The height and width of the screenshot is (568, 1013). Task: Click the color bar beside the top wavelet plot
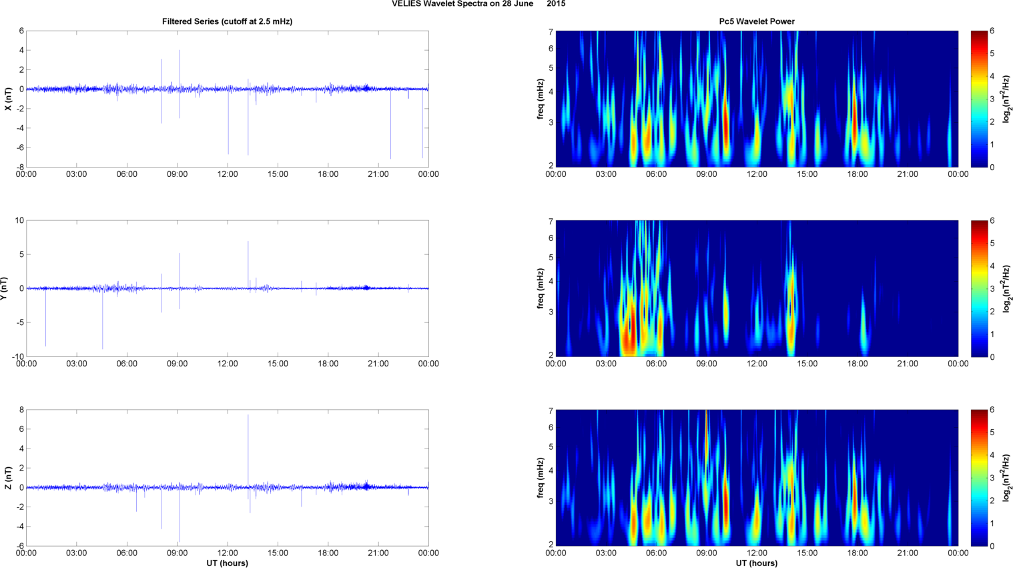pyautogui.click(x=979, y=99)
